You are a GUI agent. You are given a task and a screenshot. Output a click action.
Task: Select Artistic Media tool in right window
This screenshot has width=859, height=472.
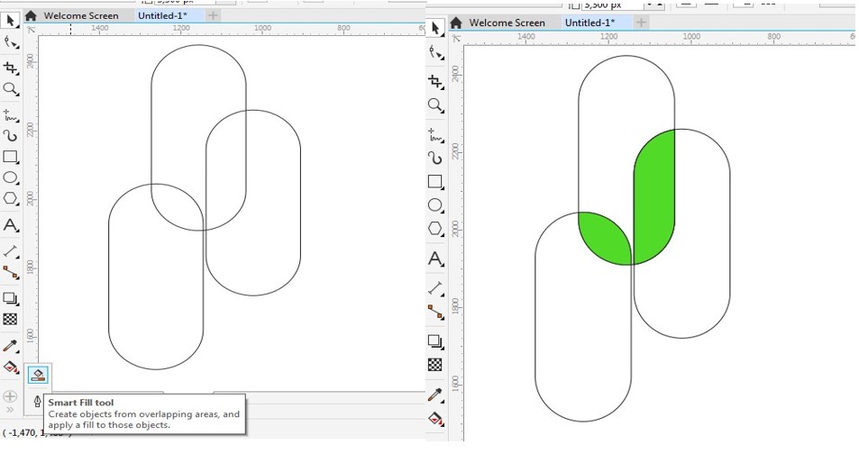tap(436, 158)
